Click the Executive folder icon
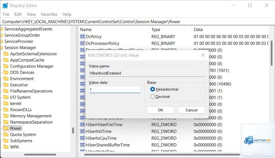This screenshot has height=158, width=275. point(6,85)
